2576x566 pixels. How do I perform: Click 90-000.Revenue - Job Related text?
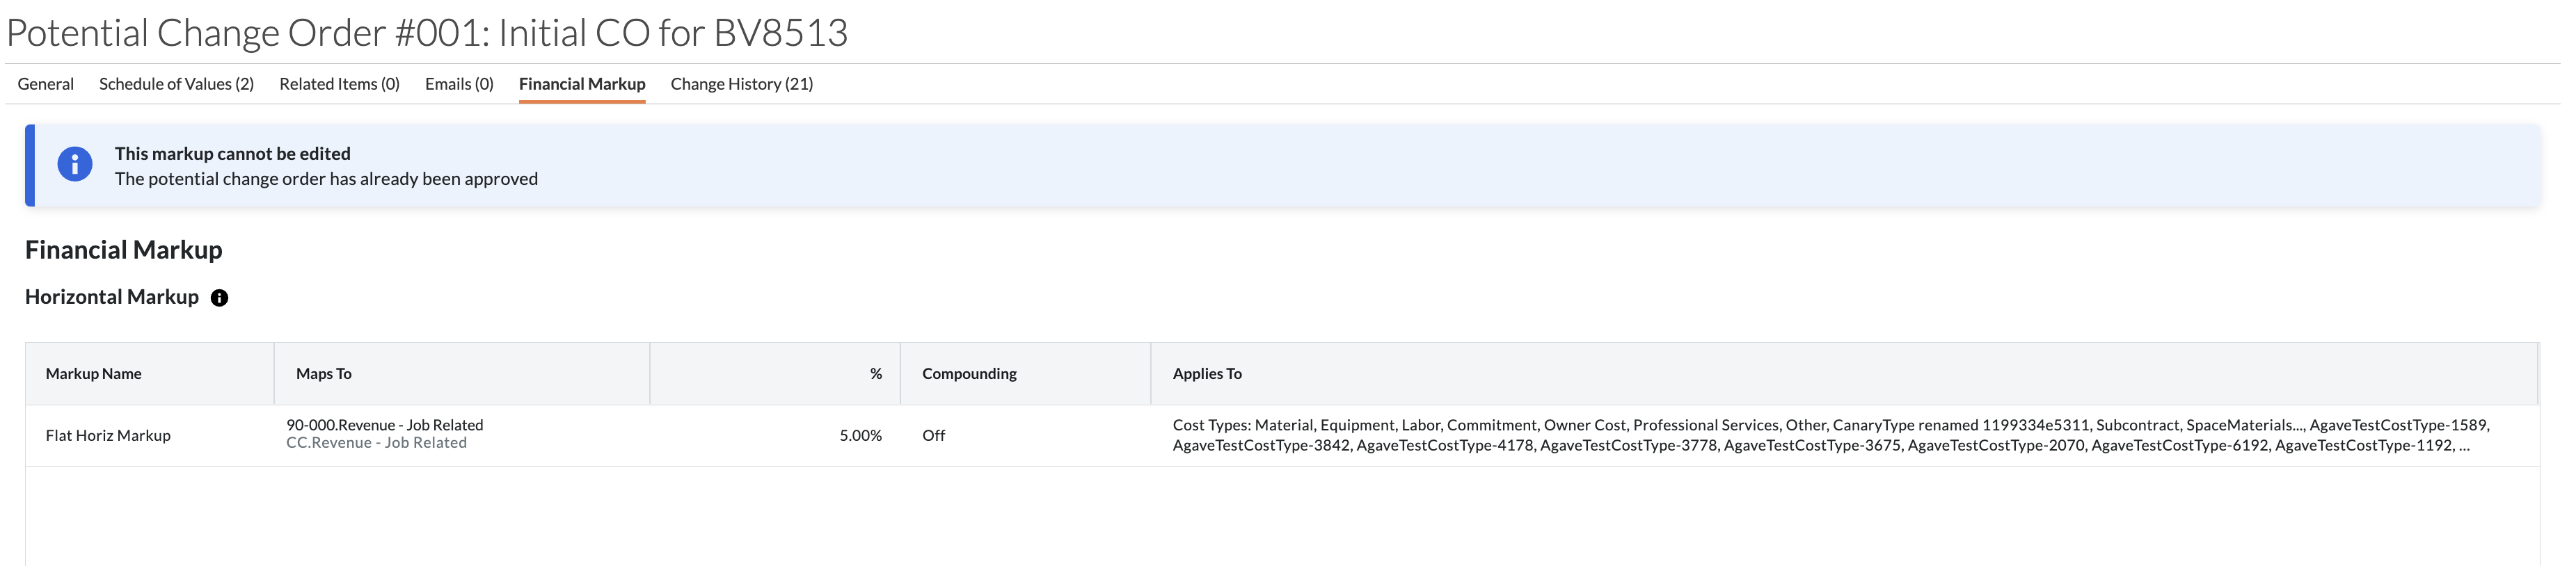[385, 425]
